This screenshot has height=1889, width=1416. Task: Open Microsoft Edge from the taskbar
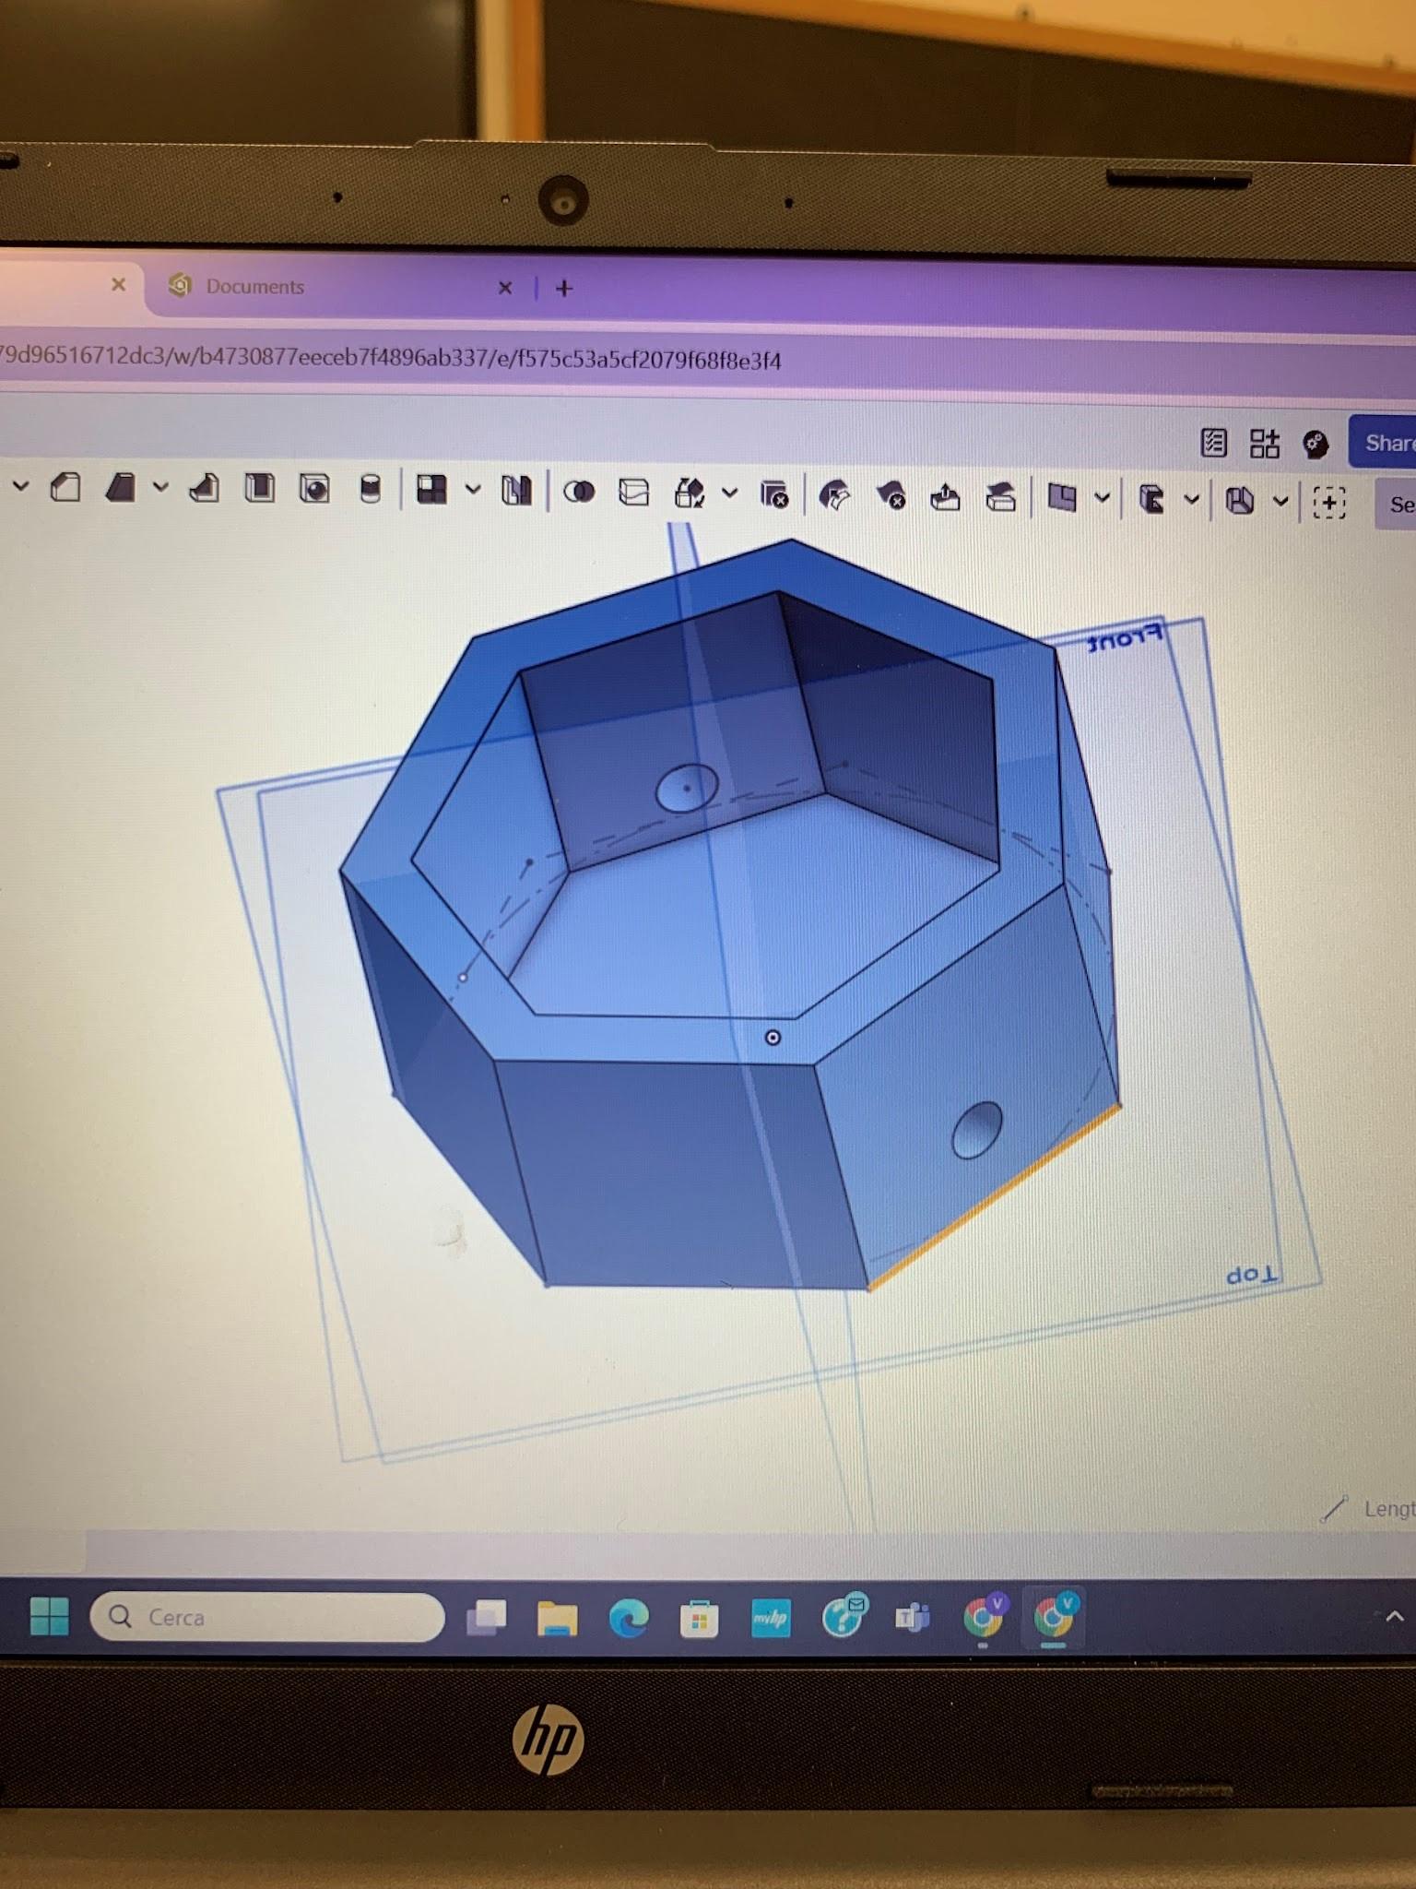(629, 1619)
